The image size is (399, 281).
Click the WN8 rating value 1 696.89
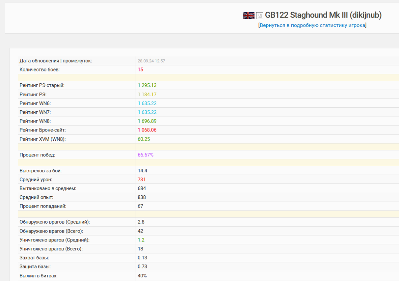coord(147,121)
